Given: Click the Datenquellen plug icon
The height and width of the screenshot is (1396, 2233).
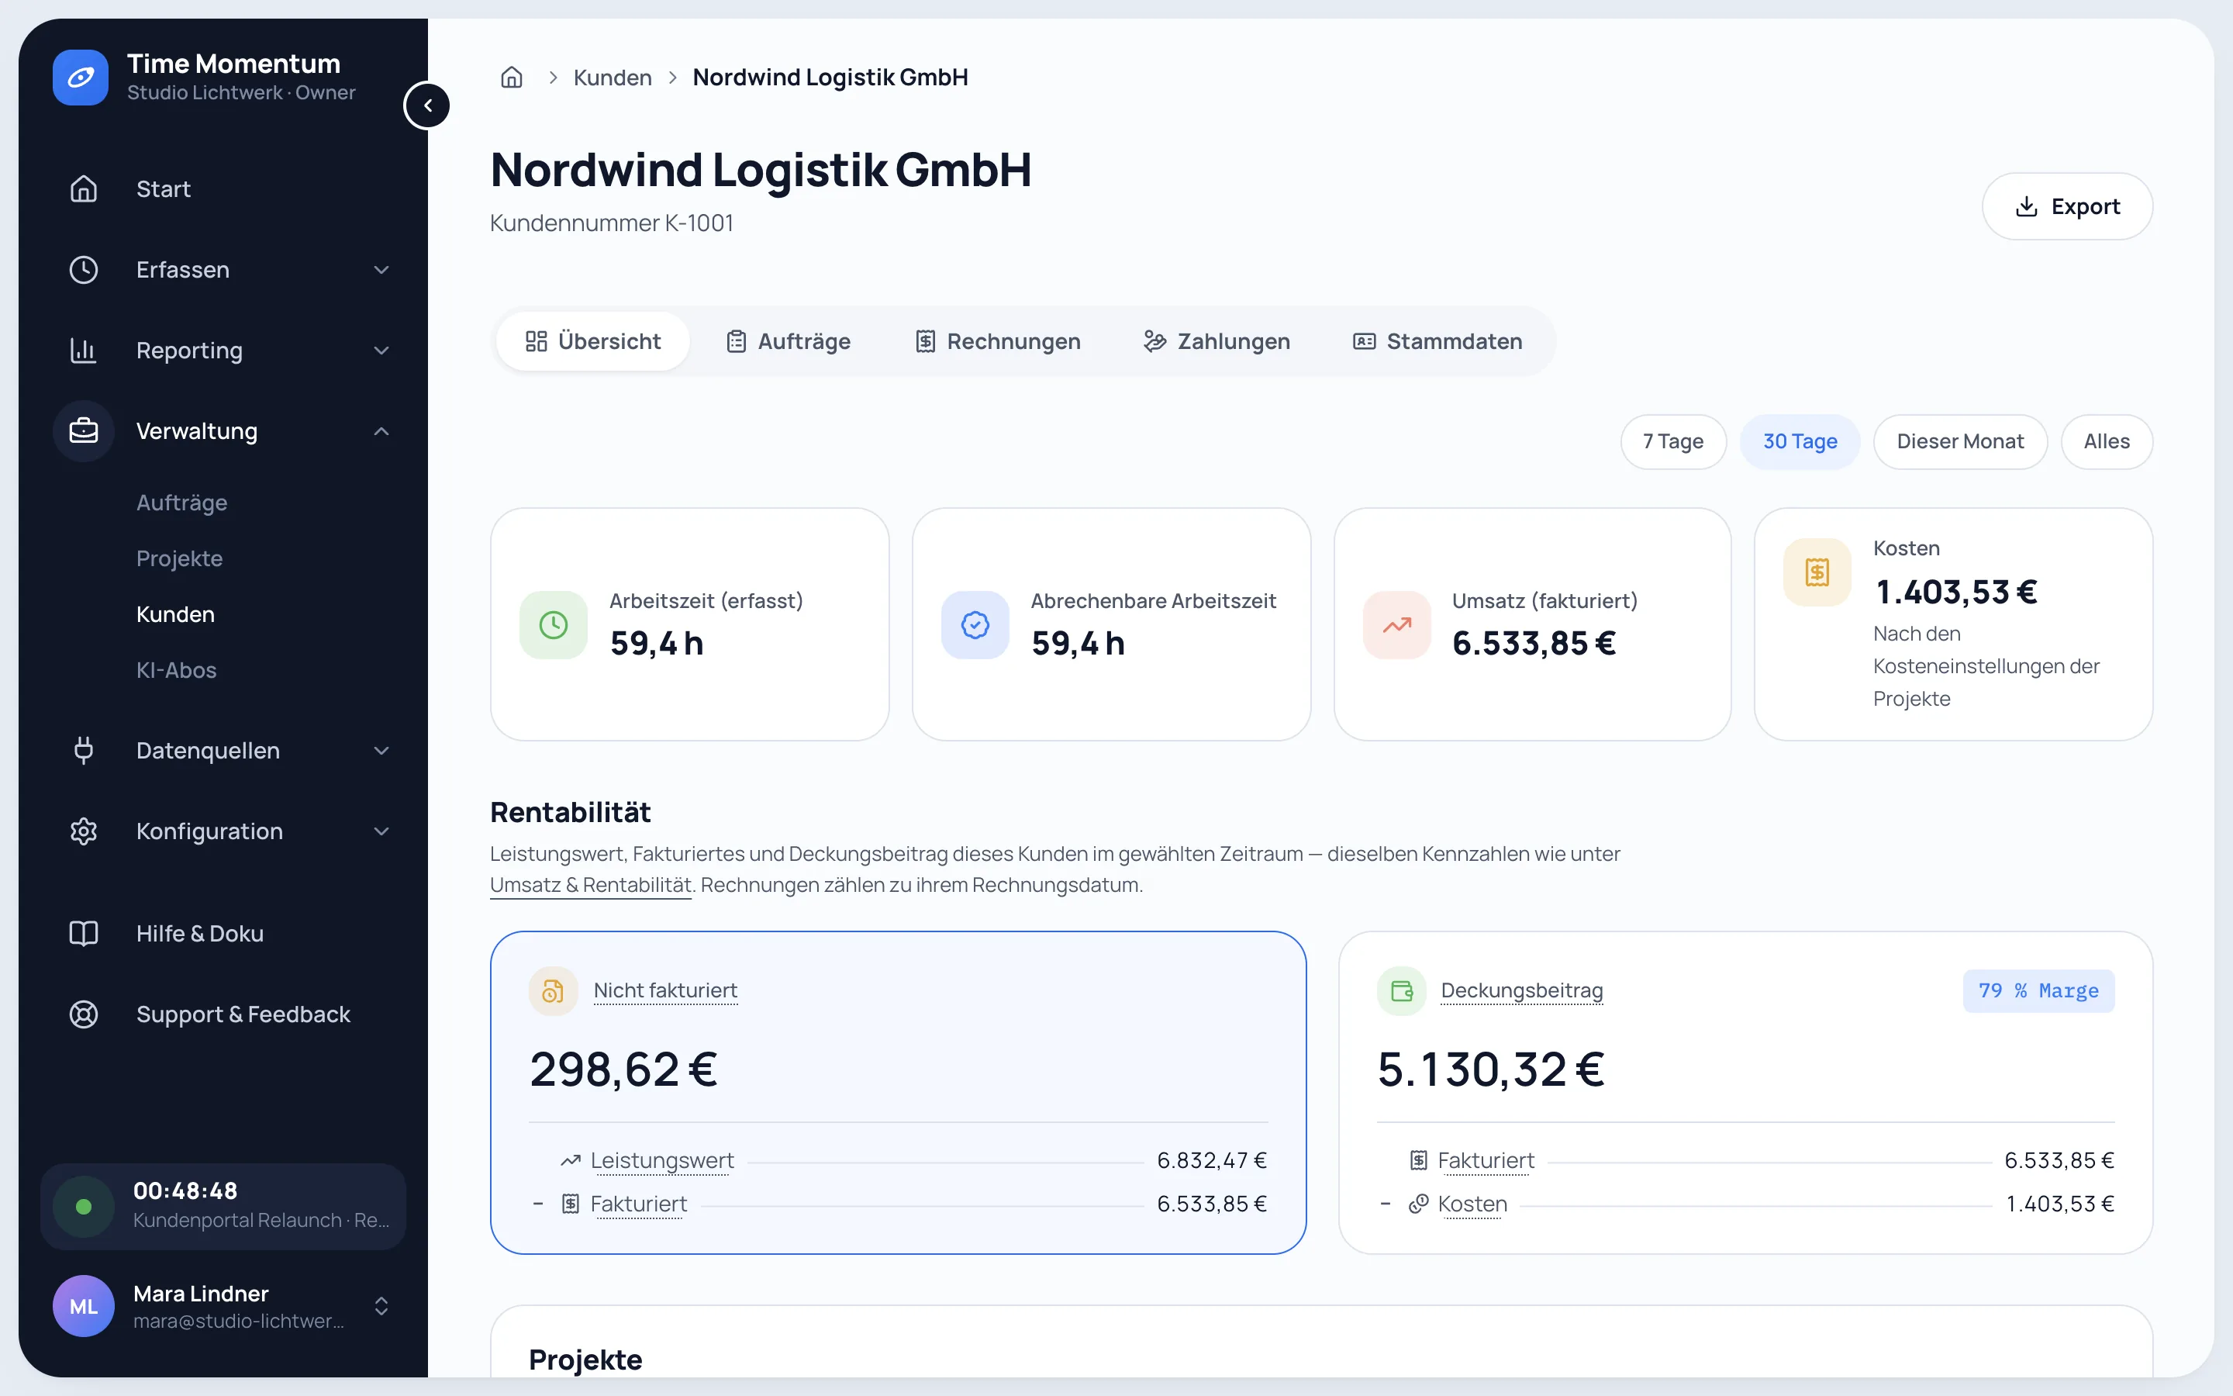Looking at the screenshot, I should tap(84, 751).
